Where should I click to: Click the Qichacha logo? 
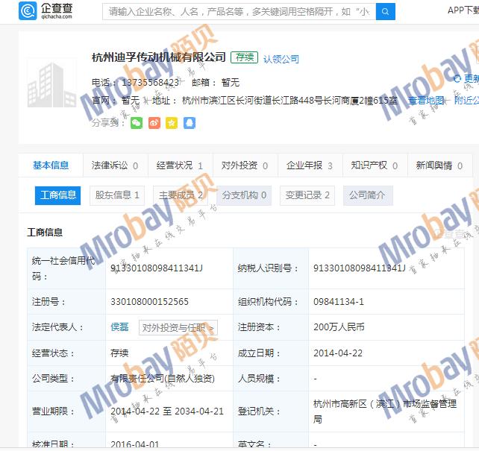coord(46,11)
